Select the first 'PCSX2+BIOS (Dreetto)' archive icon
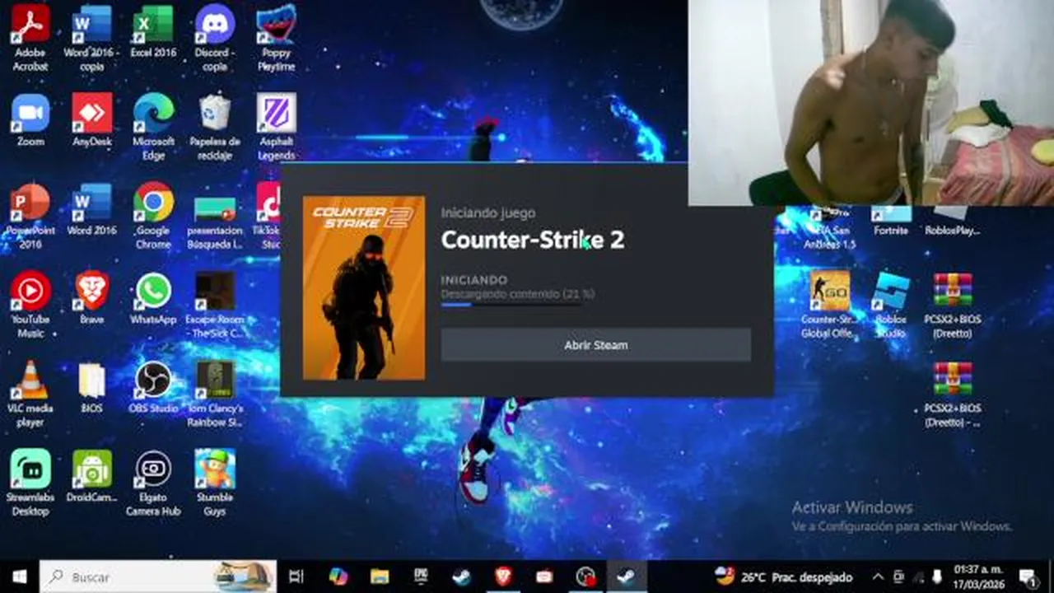The image size is (1054, 593). tap(953, 305)
